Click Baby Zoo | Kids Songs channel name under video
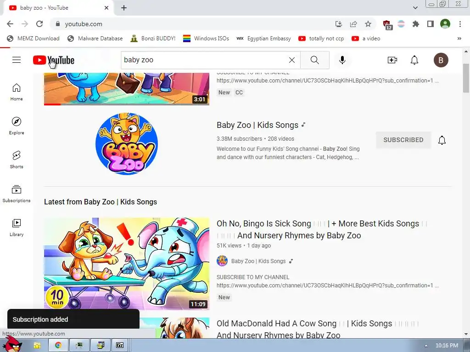The image size is (470, 352). pos(258,261)
